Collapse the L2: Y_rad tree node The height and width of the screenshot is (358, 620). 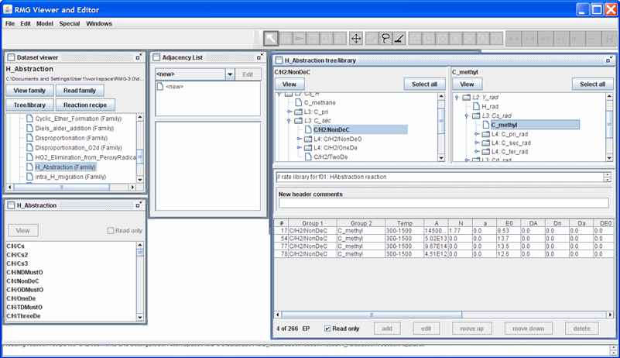click(x=457, y=98)
